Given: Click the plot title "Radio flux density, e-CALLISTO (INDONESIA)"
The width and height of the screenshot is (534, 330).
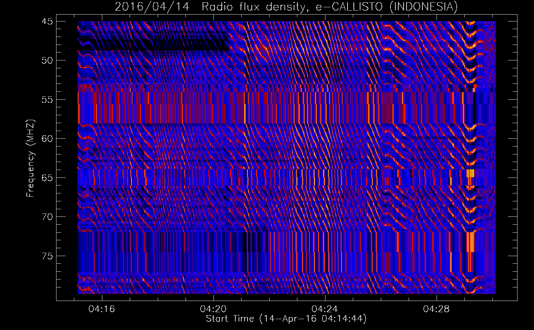Looking at the screenshot, I should (329, 7).
